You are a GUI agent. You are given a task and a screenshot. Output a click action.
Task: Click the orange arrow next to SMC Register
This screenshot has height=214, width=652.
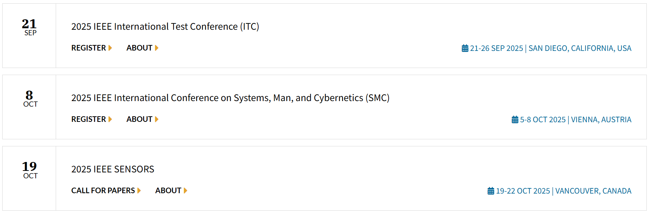(x=110, y=119)
